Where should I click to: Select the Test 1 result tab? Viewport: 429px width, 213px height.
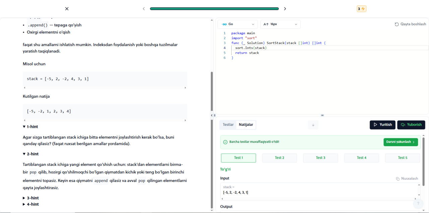239,158
